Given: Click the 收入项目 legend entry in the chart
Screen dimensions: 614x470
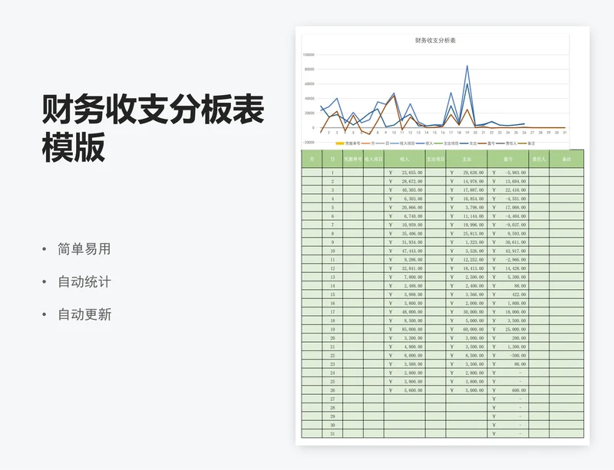Looking at the screenshot, I should click(x=402, y=143).
